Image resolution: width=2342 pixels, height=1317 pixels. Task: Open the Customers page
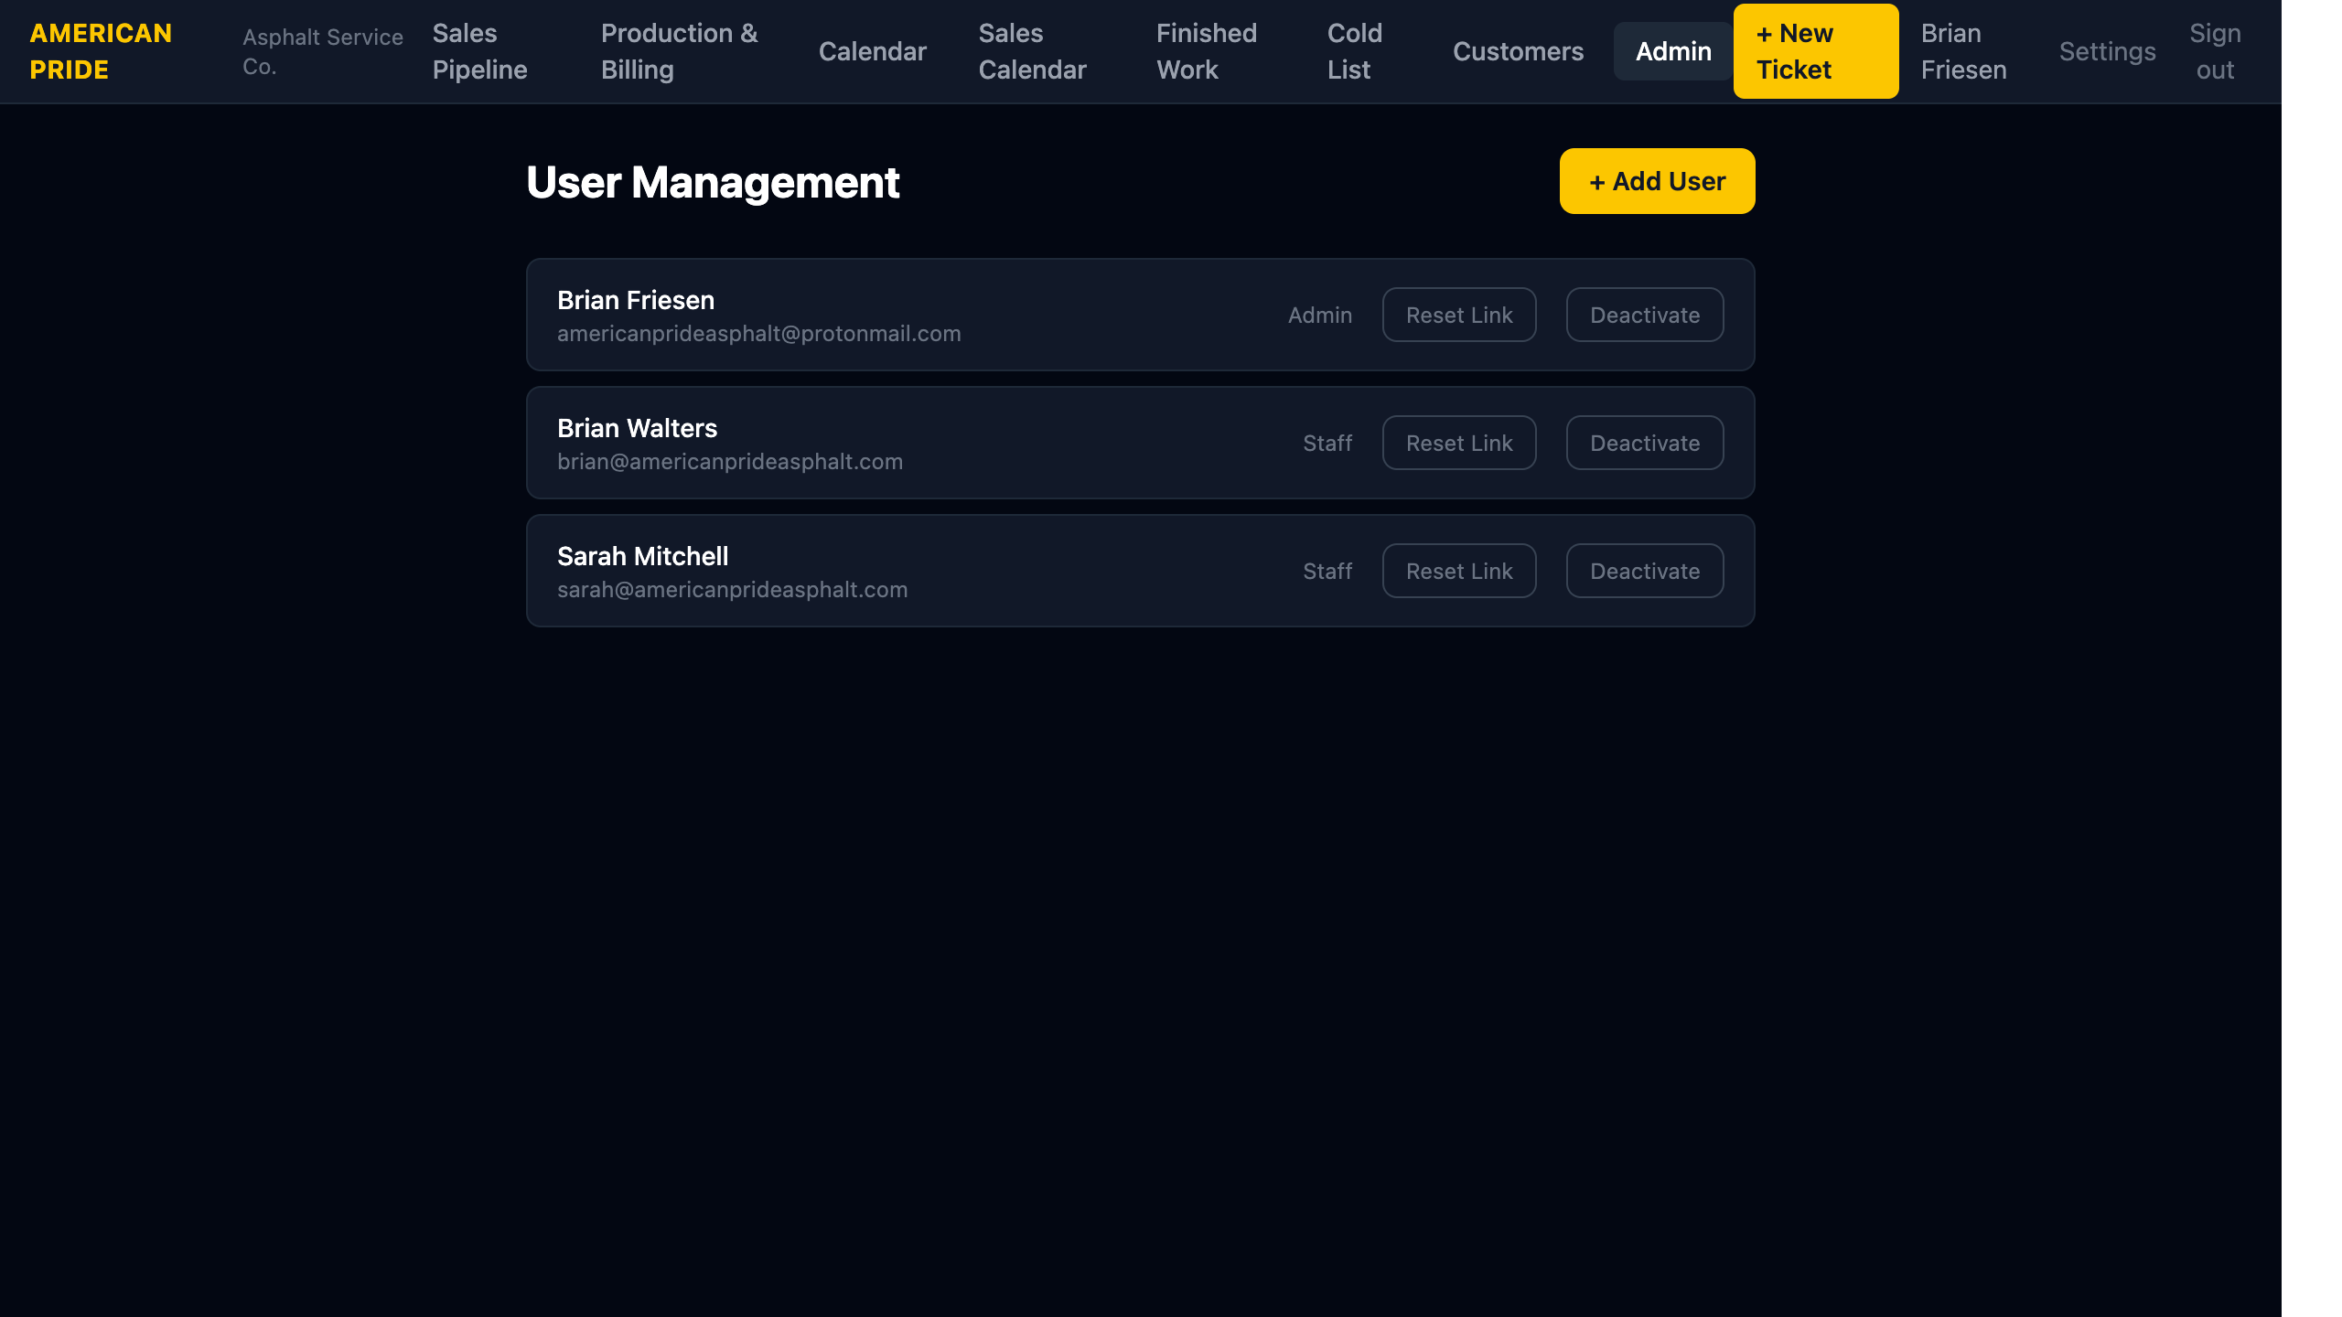[x=1518, y=51]
